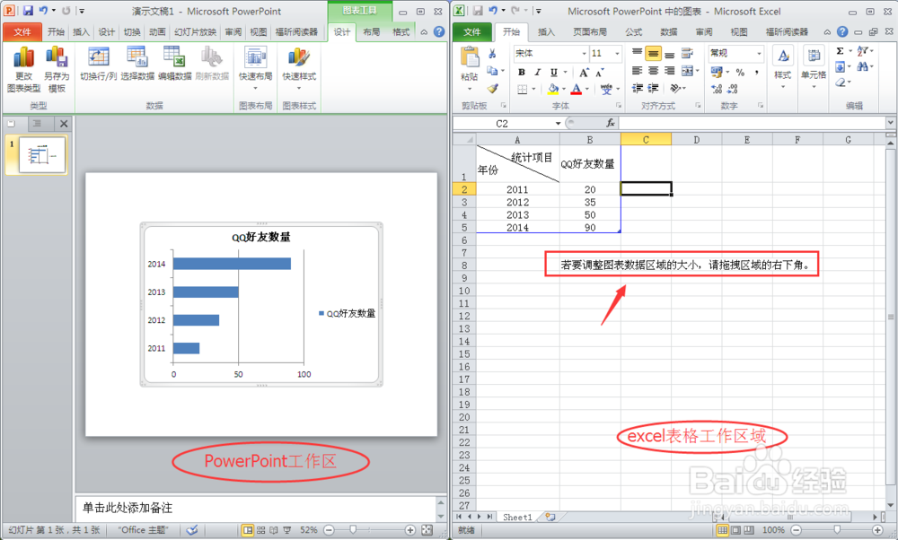The image size is (898, 540).
Task: Open the PowerPoint File (文件) tab
Action: (x=22, y=32)
